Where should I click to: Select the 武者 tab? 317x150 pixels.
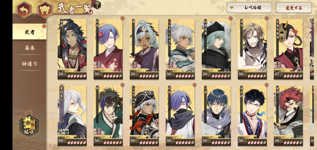(x=30, y=32)
